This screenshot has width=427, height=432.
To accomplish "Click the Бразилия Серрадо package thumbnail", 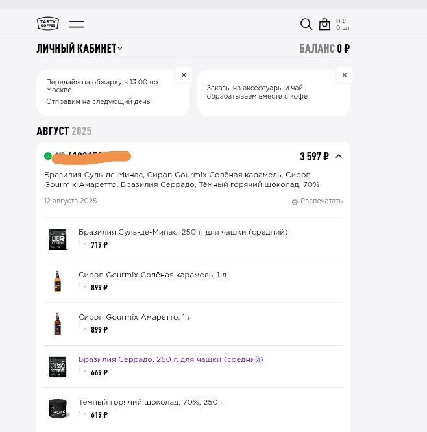I will [58, 366].
